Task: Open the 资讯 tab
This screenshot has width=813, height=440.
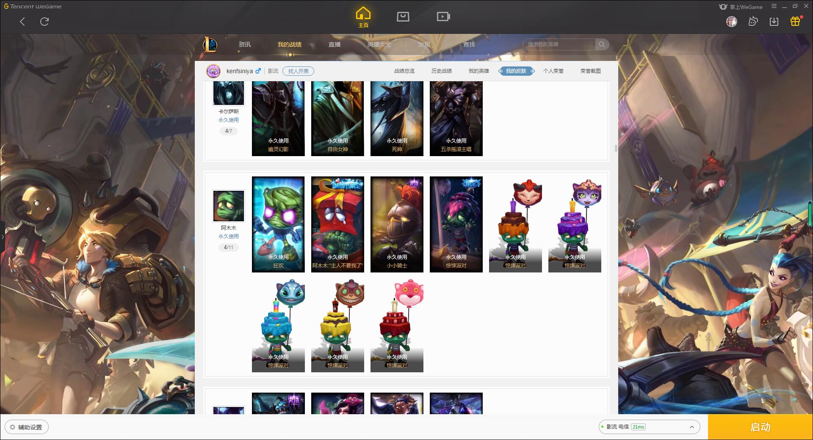Action: (245, 44)
